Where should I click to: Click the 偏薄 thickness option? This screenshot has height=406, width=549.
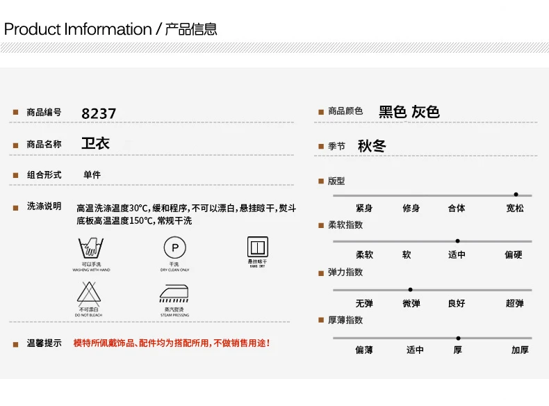coord(363,350)
